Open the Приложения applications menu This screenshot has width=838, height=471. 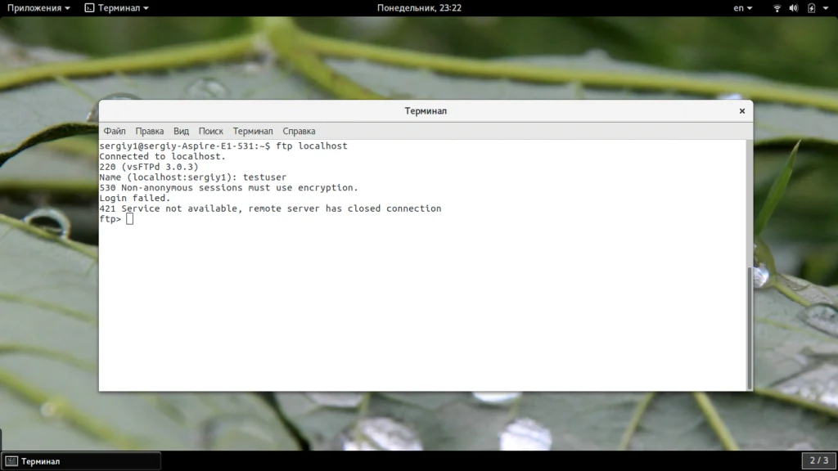(38, 8)
